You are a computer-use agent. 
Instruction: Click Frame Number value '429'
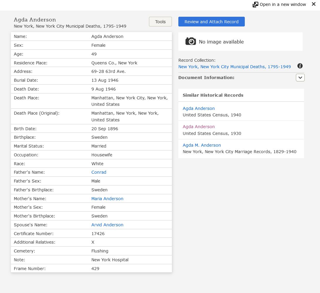point(95,269)
